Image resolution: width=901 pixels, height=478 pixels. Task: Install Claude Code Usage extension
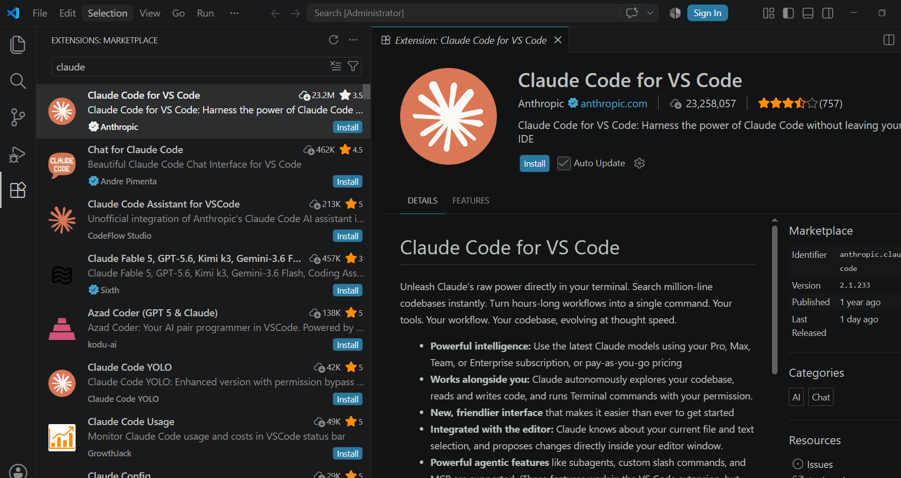348,454
